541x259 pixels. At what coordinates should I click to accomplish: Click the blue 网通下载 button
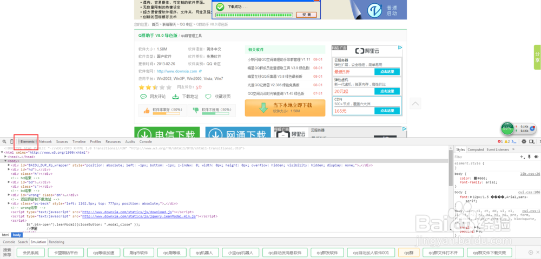(x=238, y=133)
